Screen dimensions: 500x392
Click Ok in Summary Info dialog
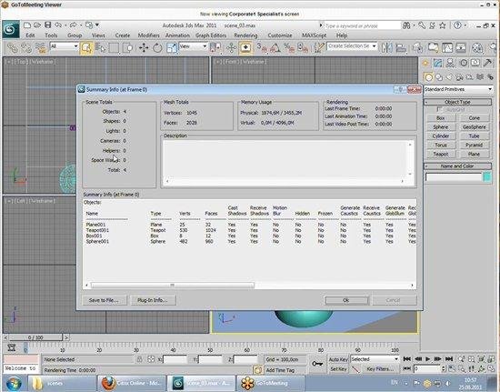[346, 300]
